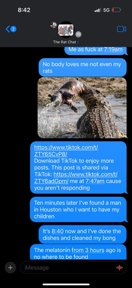
Task: Start a FaceTime video call
Action: (x=121, y=29)
